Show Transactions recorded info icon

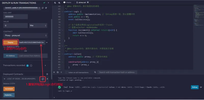click(x=31, y=65)
